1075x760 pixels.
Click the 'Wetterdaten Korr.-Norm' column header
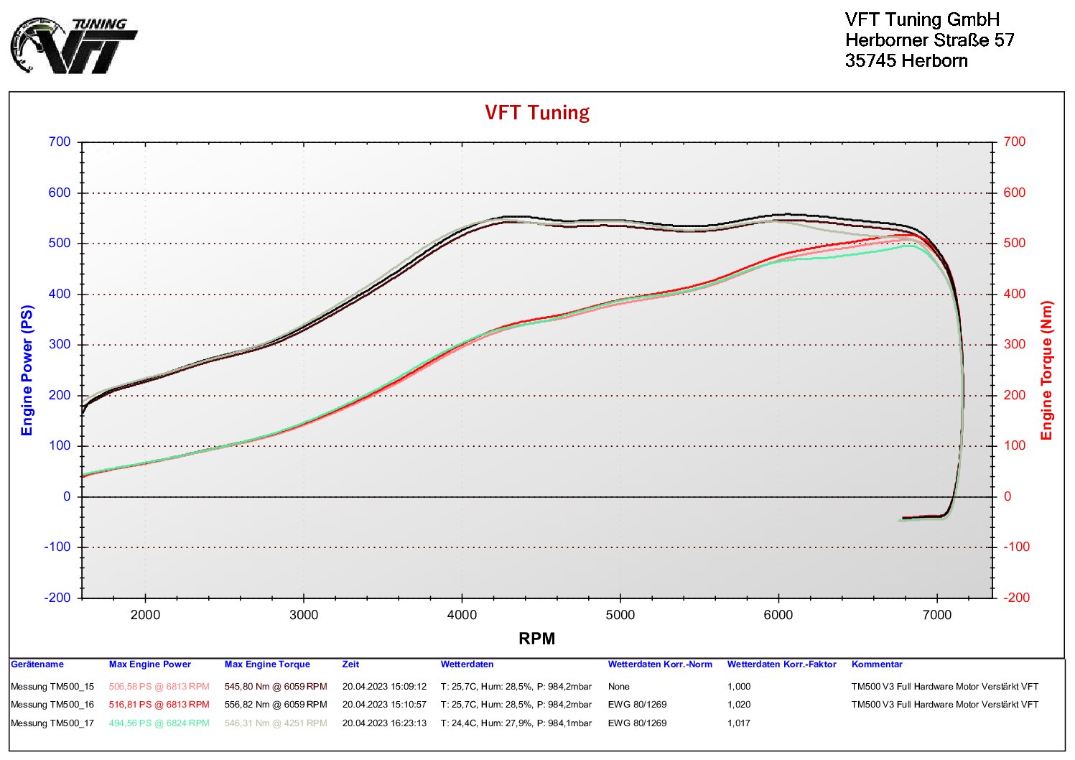click(660, 664)
